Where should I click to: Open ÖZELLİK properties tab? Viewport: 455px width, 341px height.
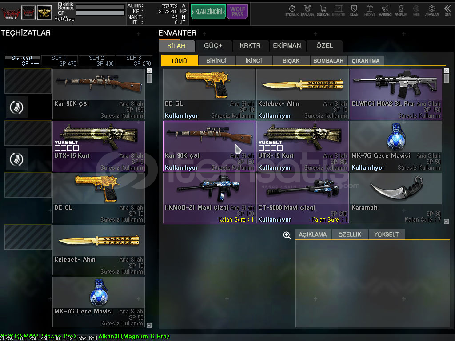pyautogui.click(x=350, y=234)
